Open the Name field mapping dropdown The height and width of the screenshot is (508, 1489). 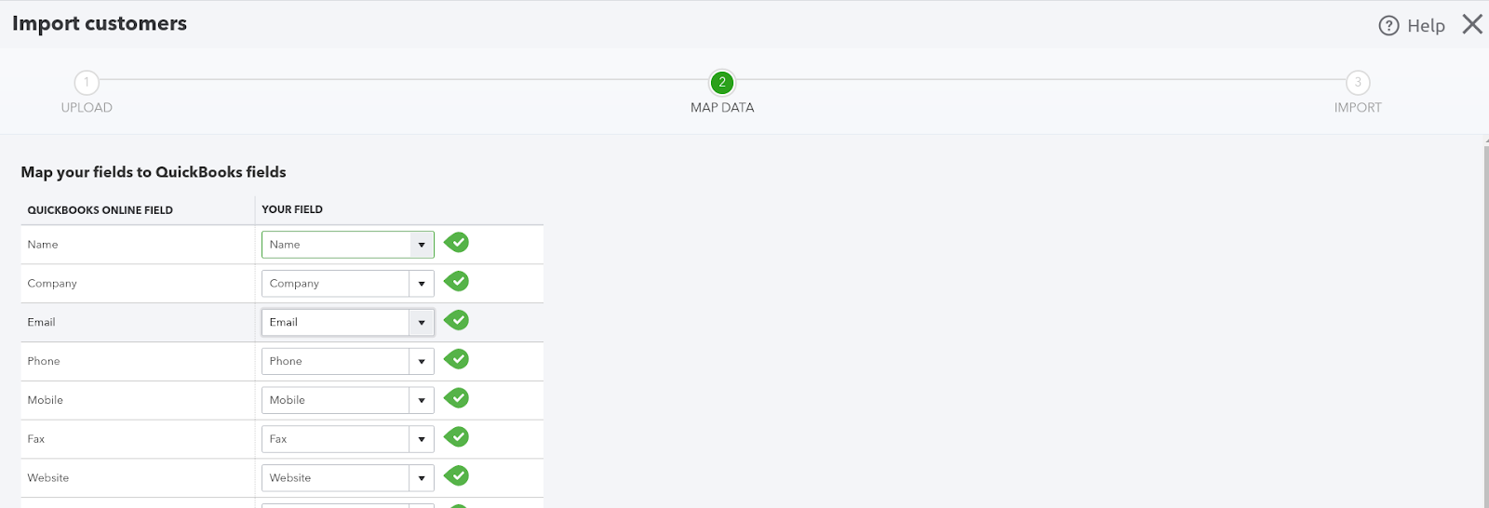coord(422,245)
